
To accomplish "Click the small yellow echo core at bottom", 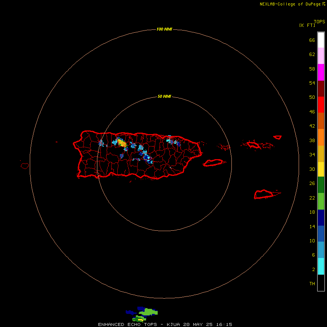I will (x=141, y=320).
